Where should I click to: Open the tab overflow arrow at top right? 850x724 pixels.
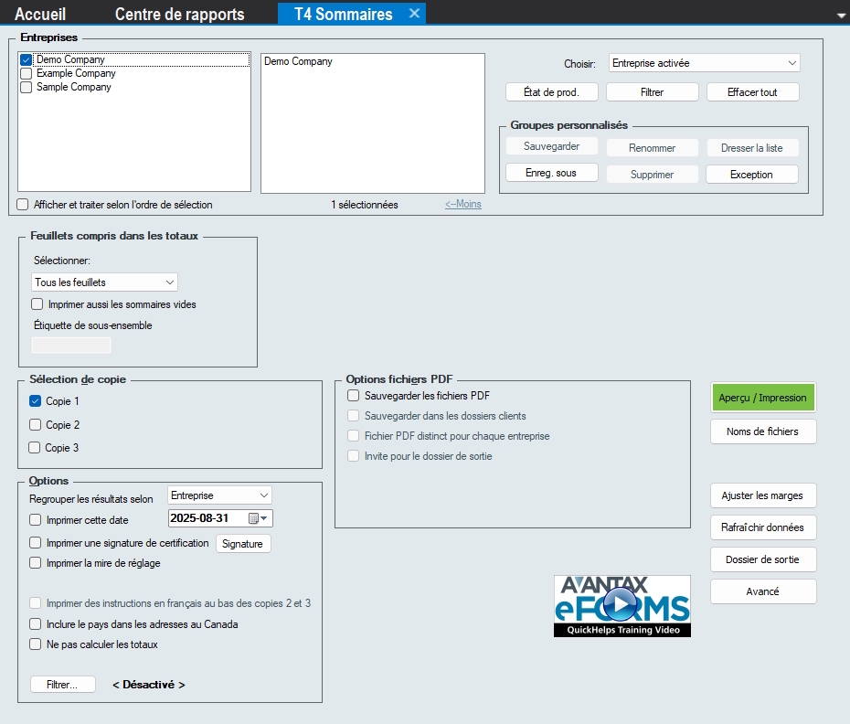841,16
